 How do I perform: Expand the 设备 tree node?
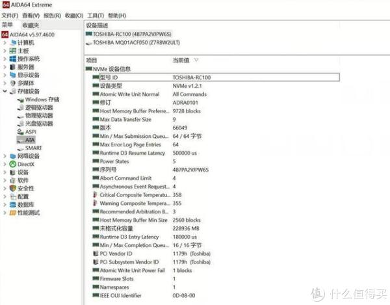[5, 172]
